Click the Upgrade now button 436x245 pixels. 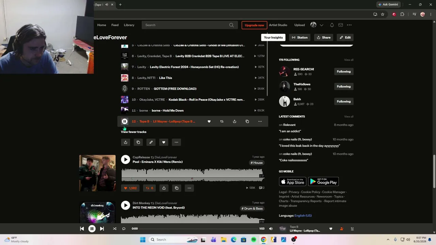coord(254,25)
